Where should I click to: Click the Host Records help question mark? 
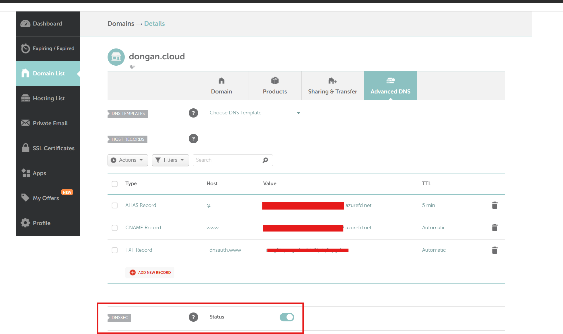[193, 138]
